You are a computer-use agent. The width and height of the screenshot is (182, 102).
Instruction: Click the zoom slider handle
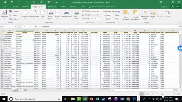pos(163,94)
